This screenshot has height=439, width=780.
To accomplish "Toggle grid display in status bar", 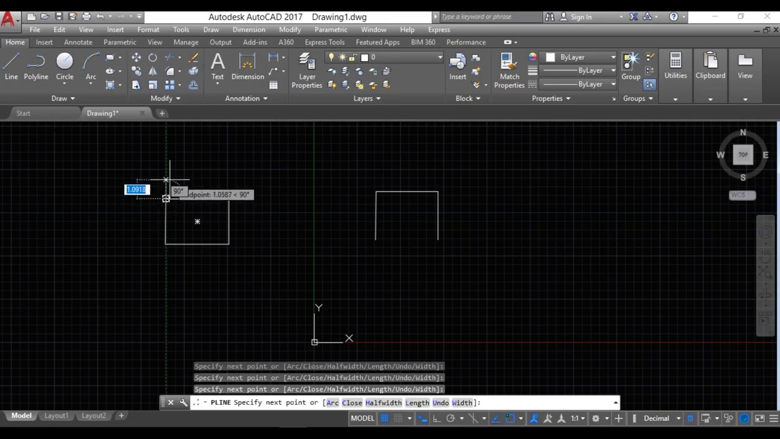I will (x=385, y=418).
